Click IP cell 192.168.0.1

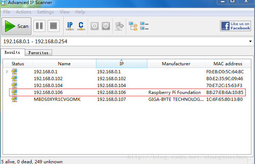pyautogui.click(x=109, y=72)
